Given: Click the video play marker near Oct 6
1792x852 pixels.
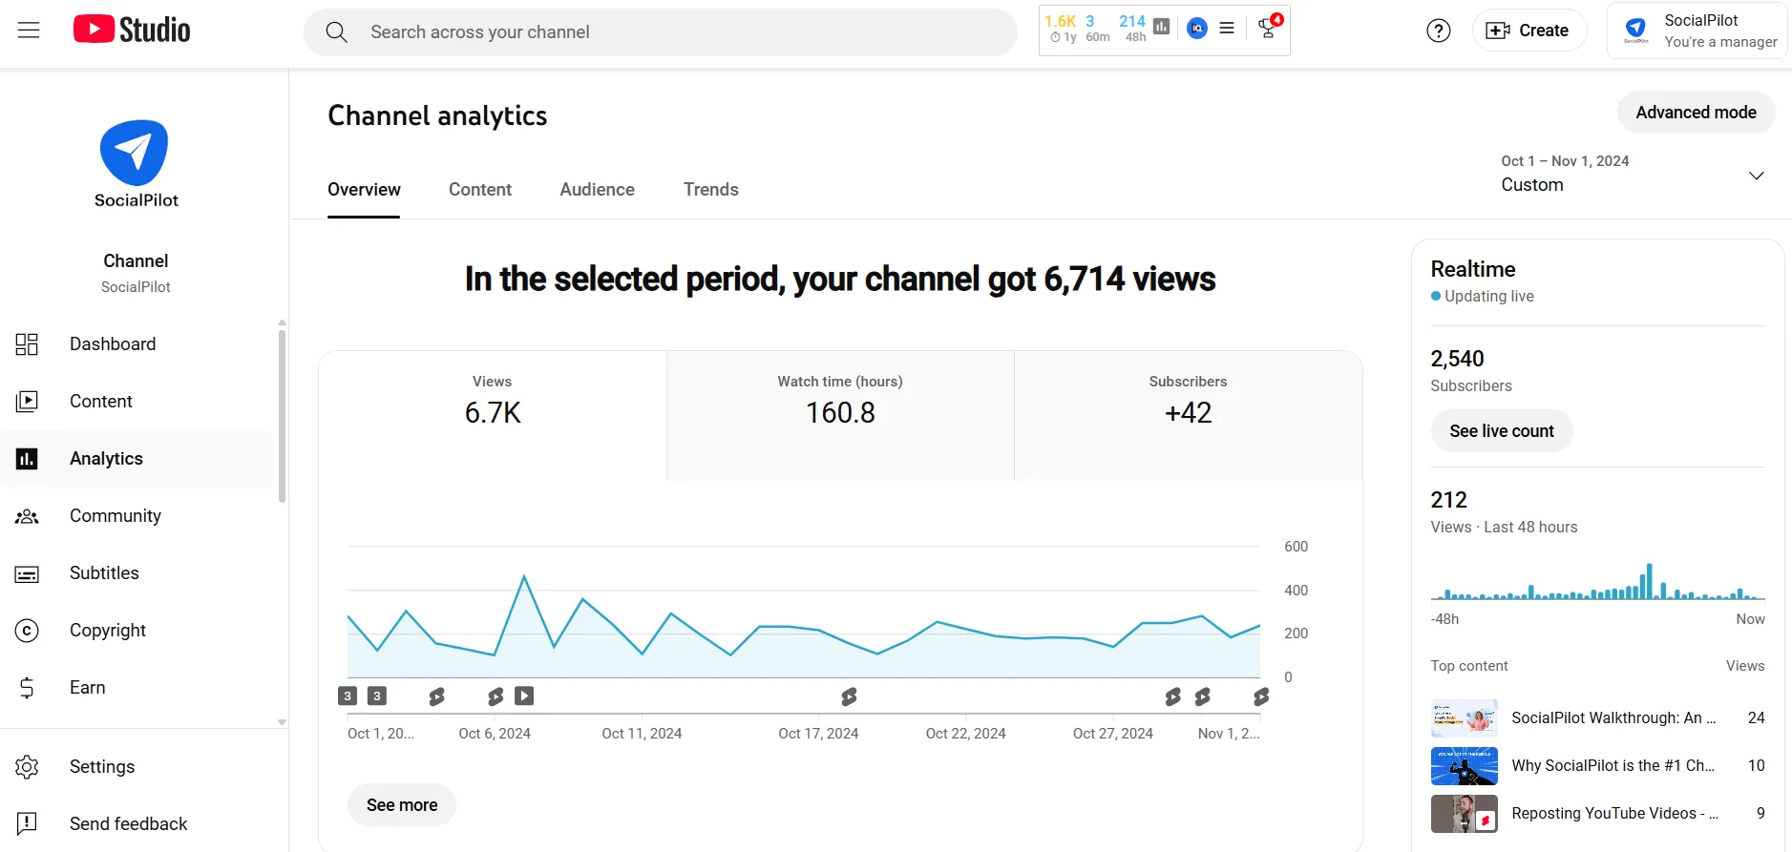Looking at the screenshot, I should [524, 696].
